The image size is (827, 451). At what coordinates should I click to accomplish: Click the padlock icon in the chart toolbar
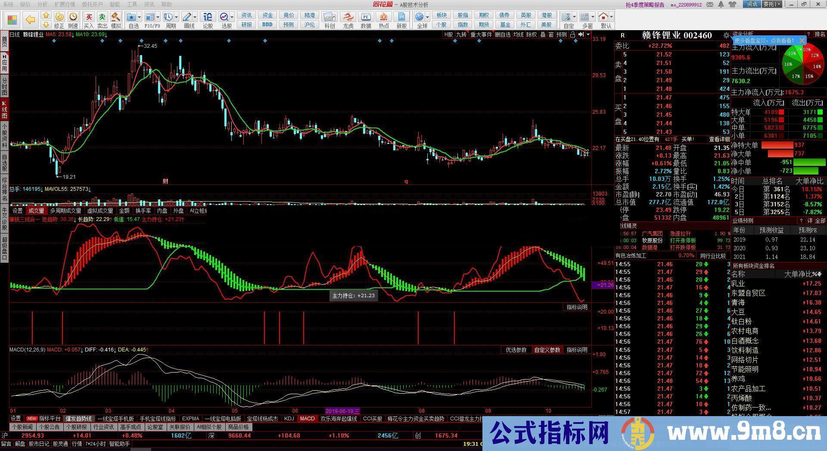[573, 35]
